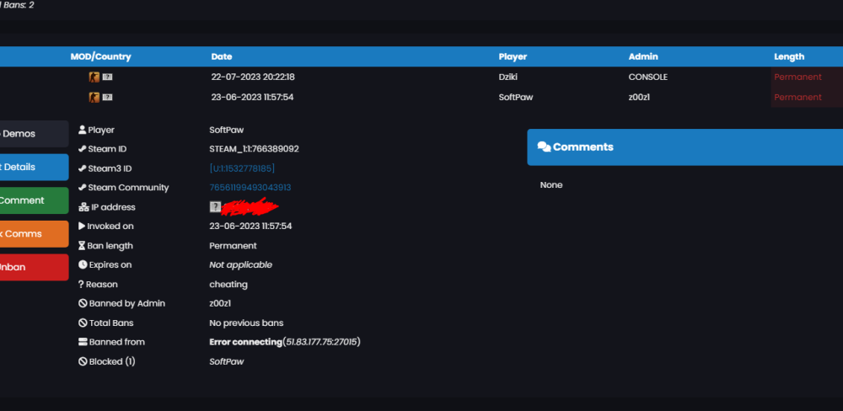The width and height of the screenshot is (843, 411).
Task: Click the play icon beside Invoked on
Action: coord(82,227)
